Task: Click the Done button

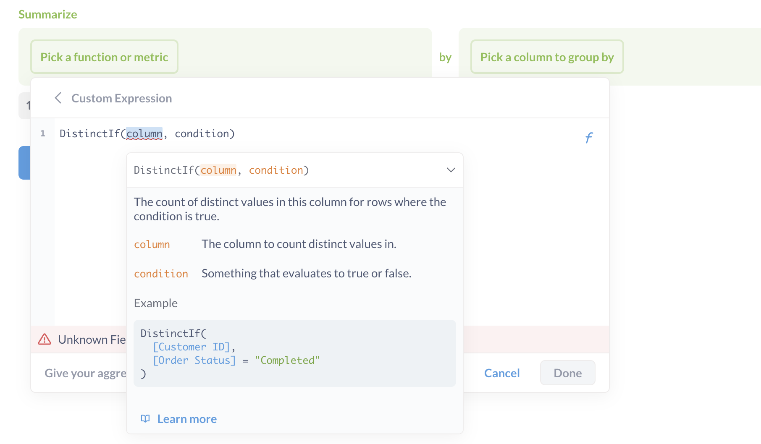Action: [x=567, y=373]
